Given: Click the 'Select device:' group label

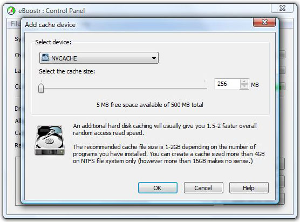Looking at the screenshot, I should pyautogui.click(x=53, y=42).
